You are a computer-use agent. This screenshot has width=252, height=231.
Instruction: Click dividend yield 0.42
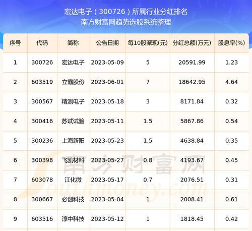pyautogui.click(x=231, y=219)
